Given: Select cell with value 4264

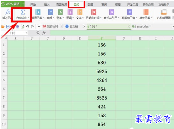Looking at the screenshot, I should pos(102,80).
